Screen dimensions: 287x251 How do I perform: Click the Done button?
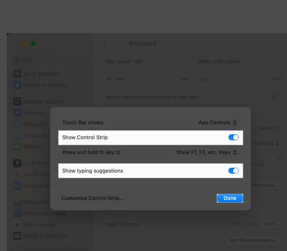pos(230,198)
